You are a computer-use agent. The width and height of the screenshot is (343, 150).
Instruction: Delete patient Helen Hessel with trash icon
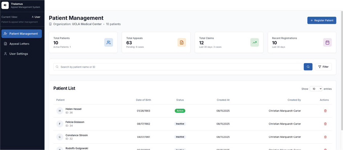[325, 111]
